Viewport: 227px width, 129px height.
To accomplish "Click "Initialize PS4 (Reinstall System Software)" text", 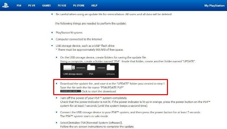I will [x=91, y=123].
